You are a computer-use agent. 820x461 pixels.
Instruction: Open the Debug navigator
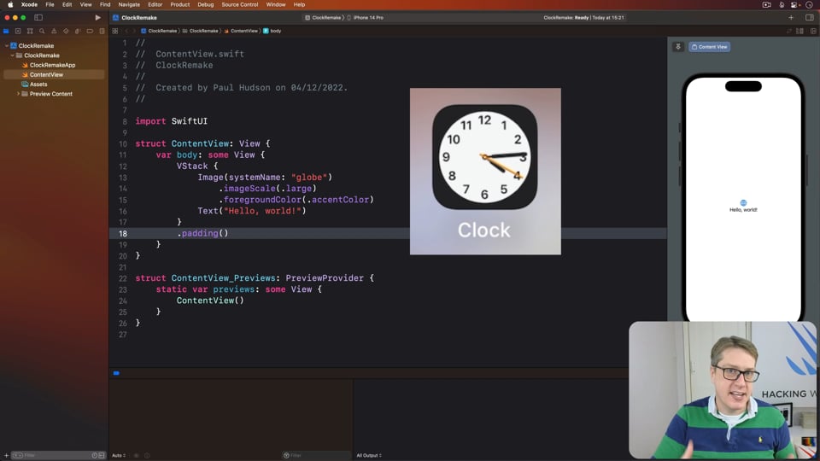click(78, 31)
